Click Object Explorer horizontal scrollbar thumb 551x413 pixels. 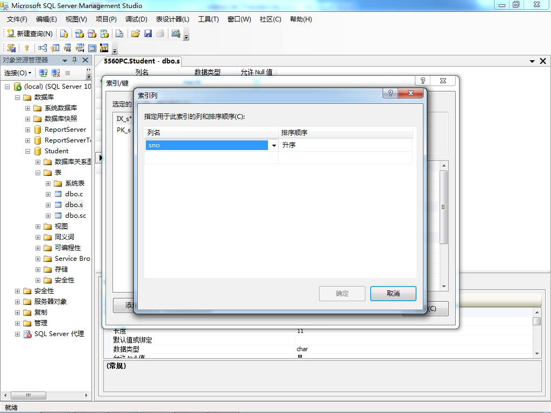(x=29, y=395)
